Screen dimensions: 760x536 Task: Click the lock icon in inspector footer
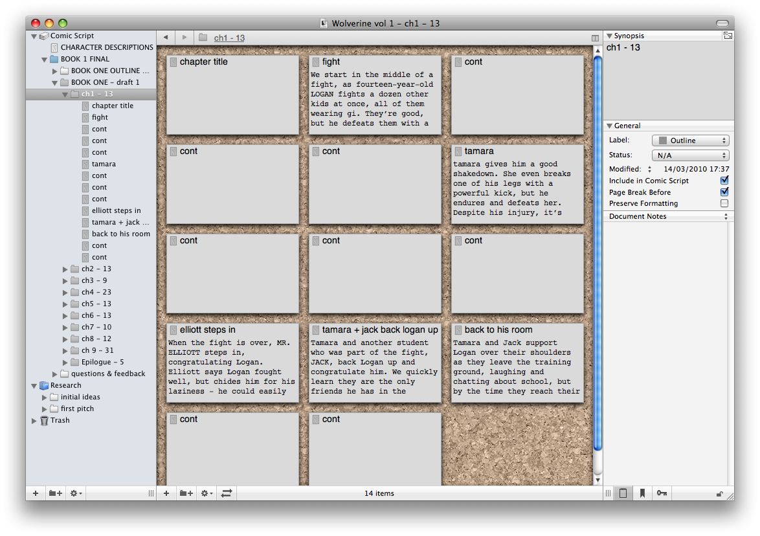point(719,494)
